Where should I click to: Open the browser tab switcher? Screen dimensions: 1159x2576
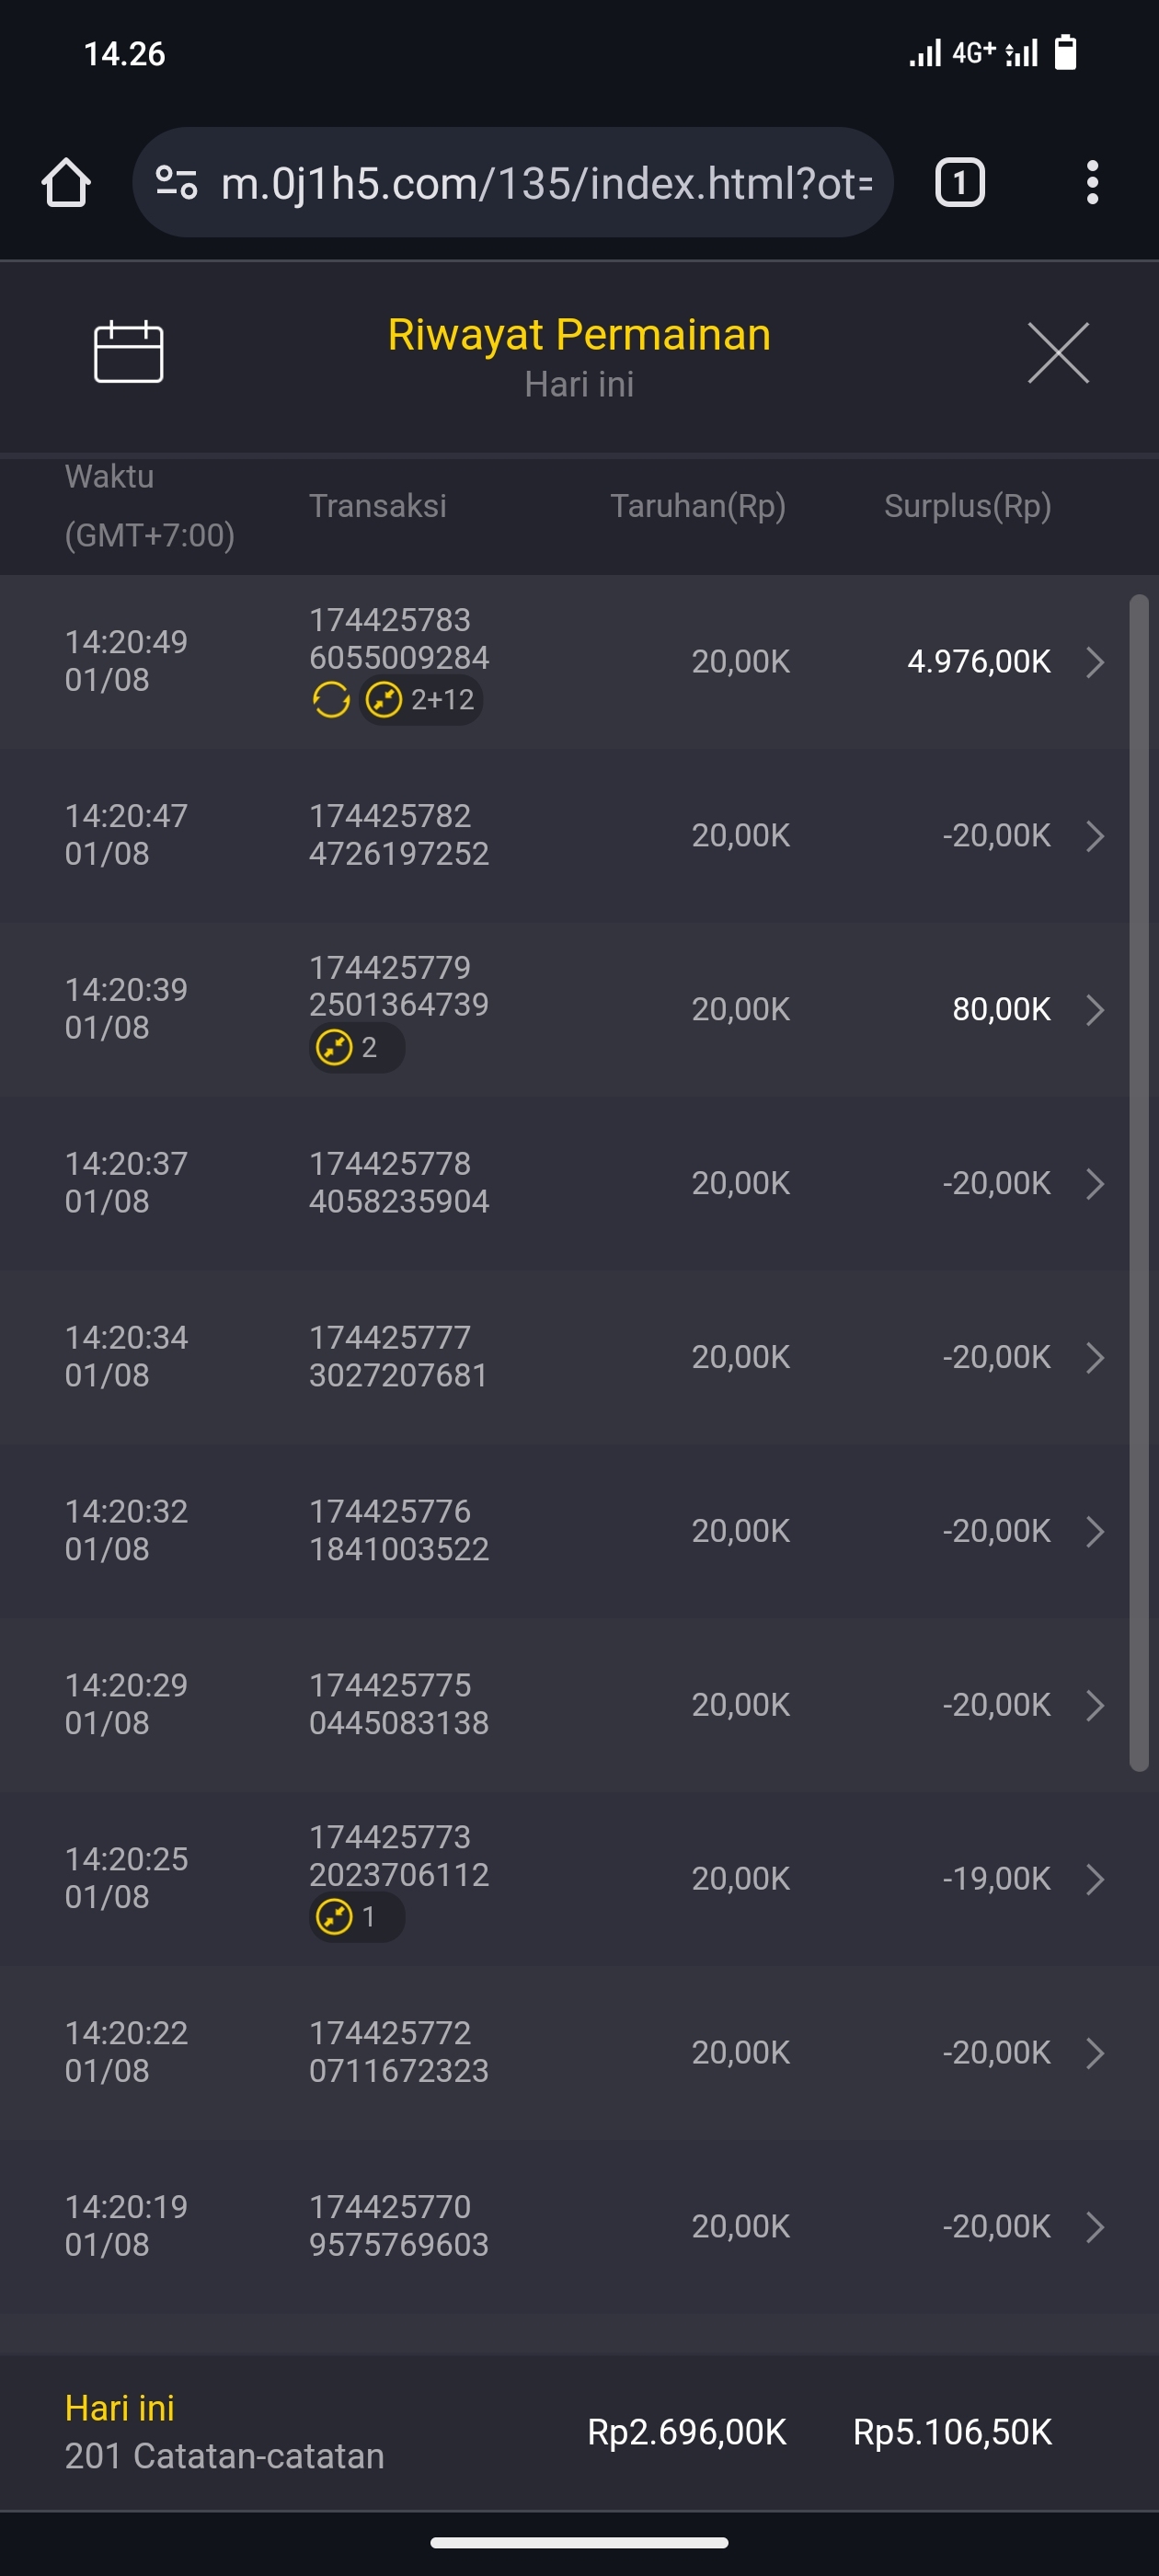click(959, 183)
